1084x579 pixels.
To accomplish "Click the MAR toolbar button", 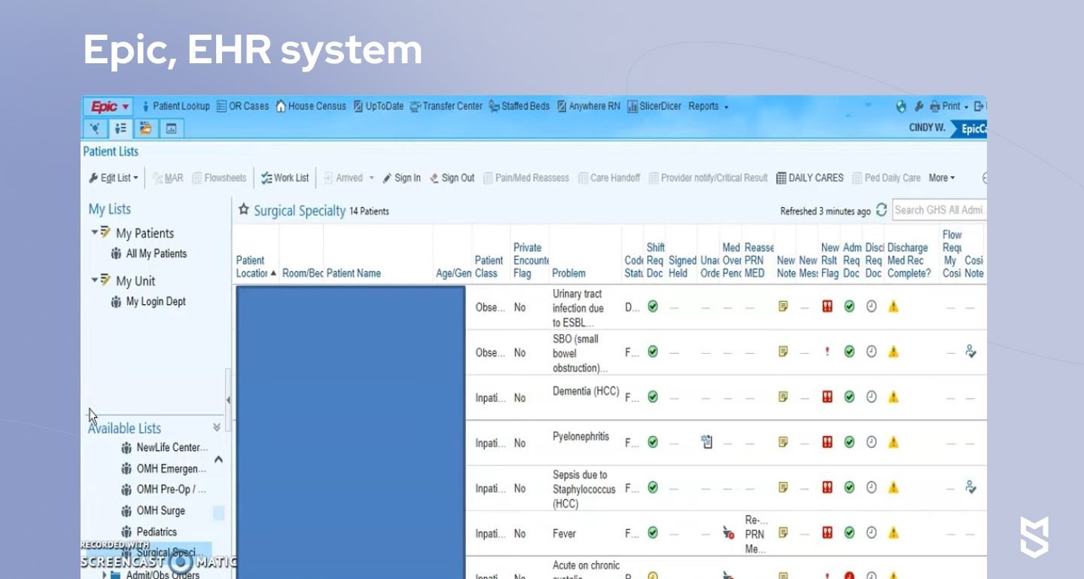I will (x=168, y=178).
